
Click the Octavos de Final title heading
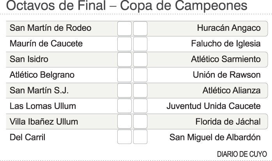point(127,7)
